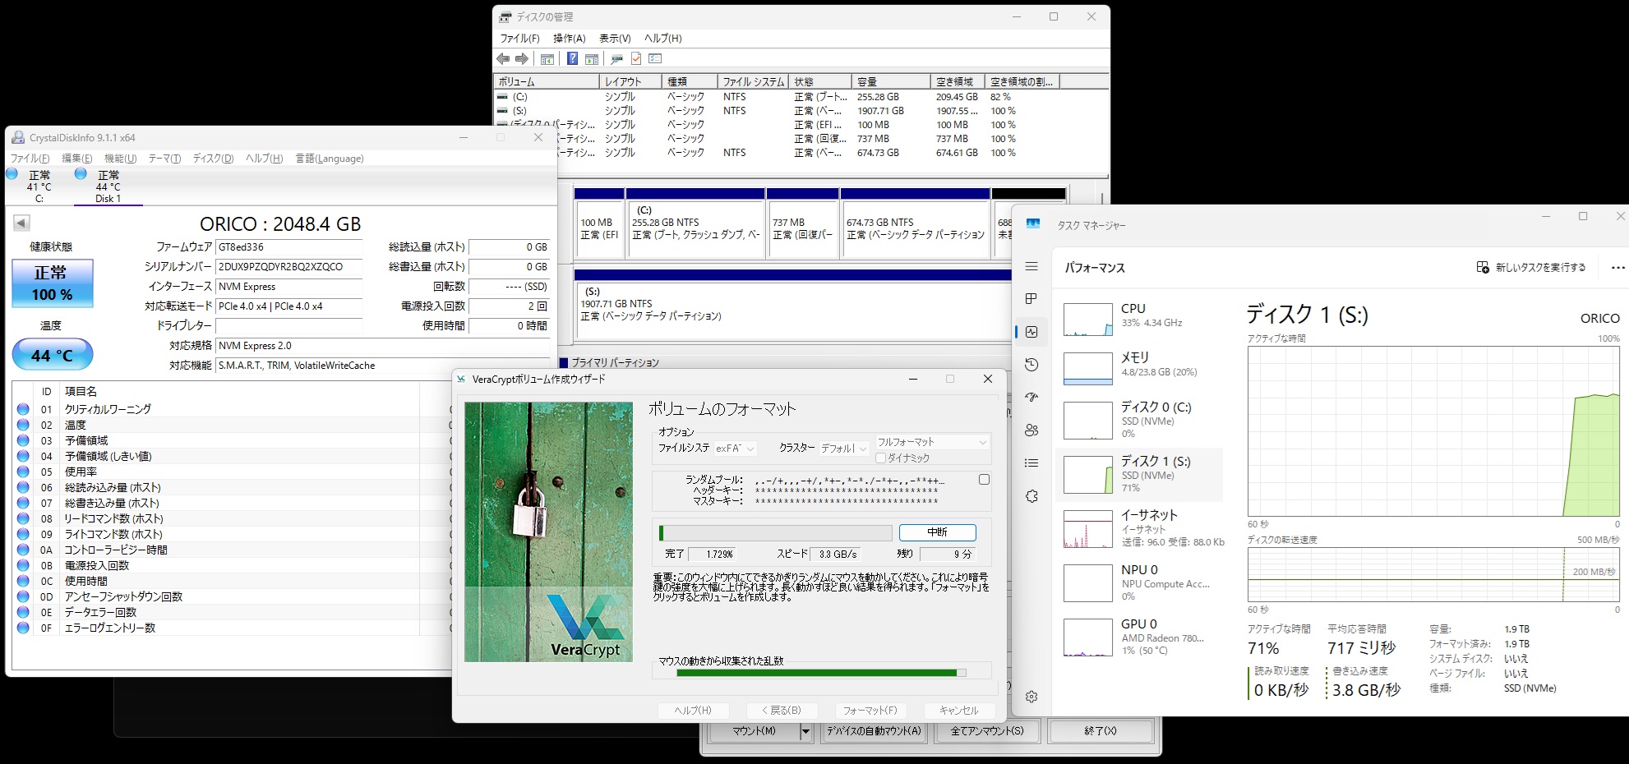Select ディスク 0 (C:) performance thumbnail

click(1138, 420)
